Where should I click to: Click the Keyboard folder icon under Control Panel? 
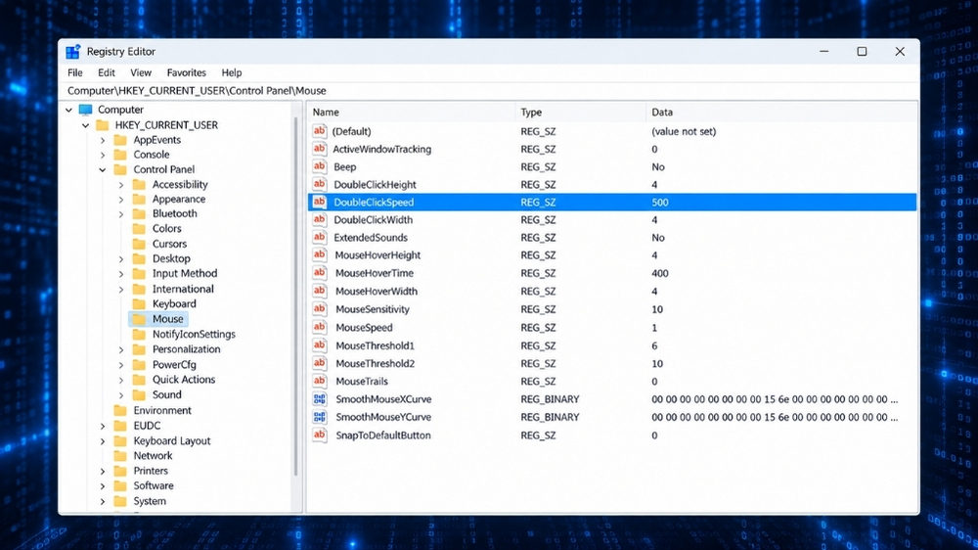coord(139,304)
